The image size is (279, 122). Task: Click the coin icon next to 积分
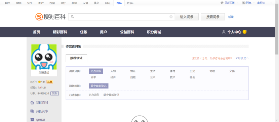[39, 82]
